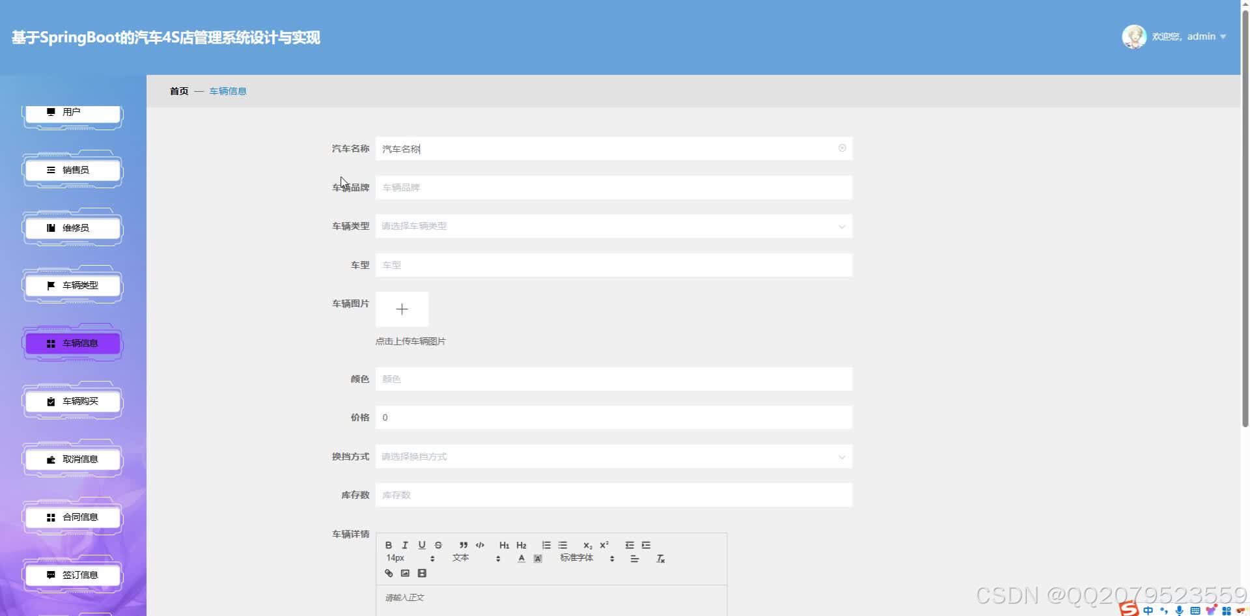Click the admin avatar picture
The image size is (1250, 616).
click(x=1133, y=36)
